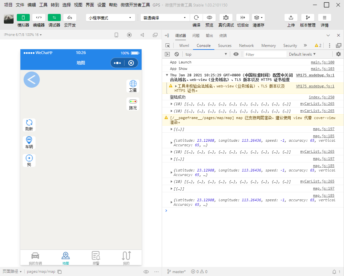This screenshot has width=344, height=276.
Task: Toggle 卫星 satellite map view
Action: pyautogui.click(x=133, y=86)
